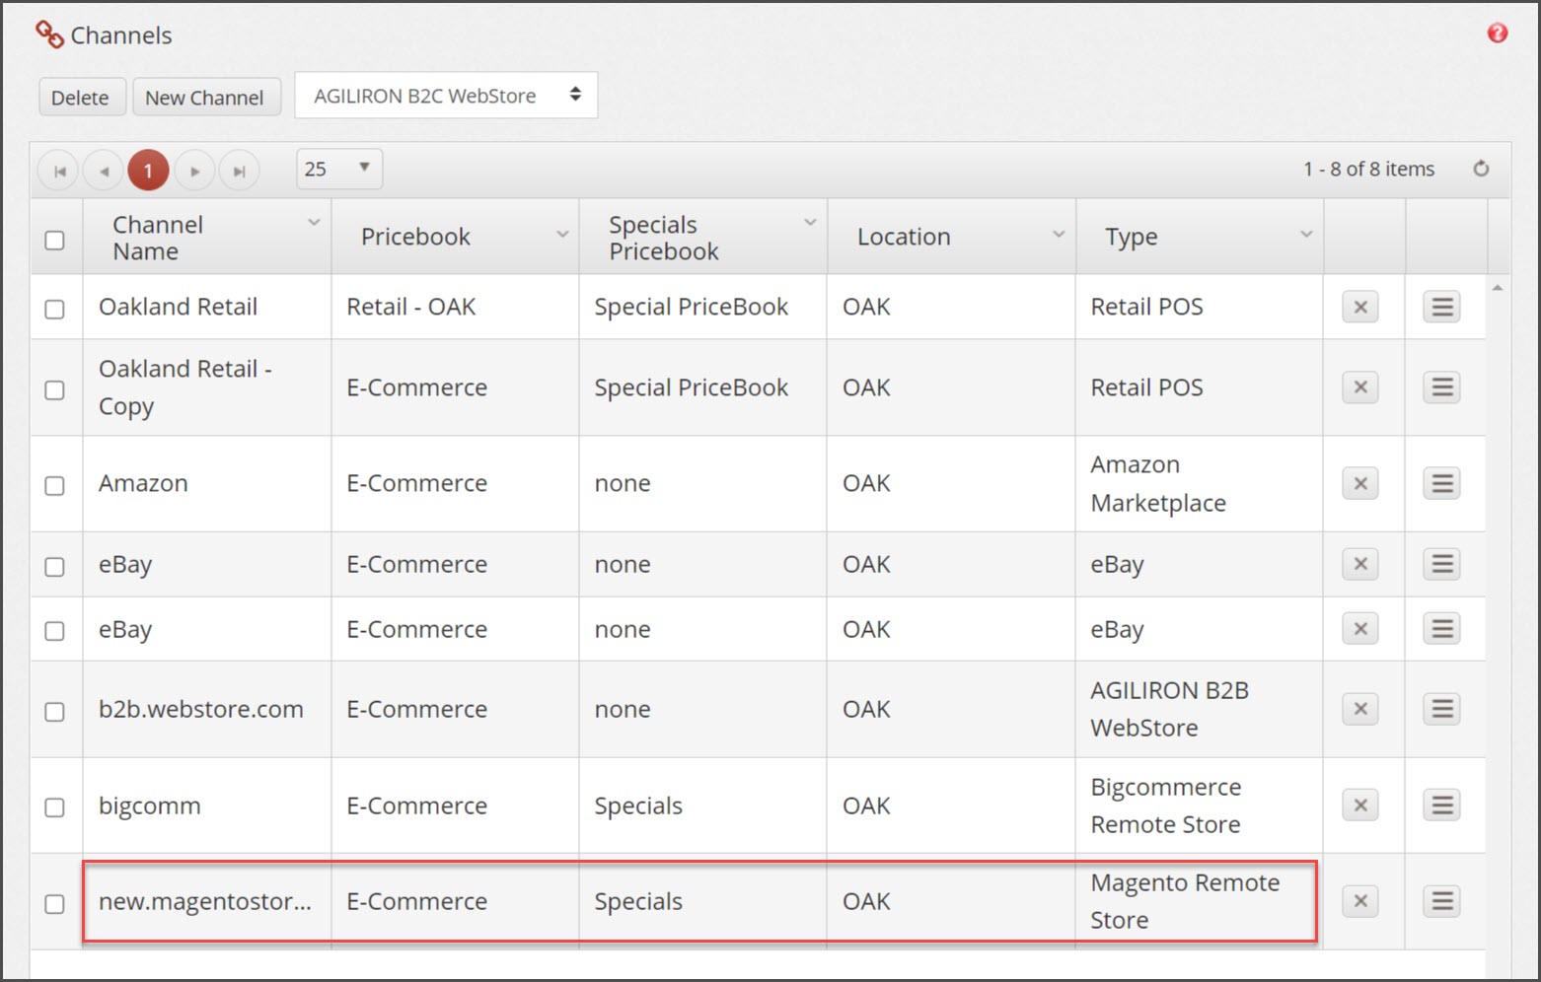Open the Pricebook column menu arrow
Viewport: 1541px width, 982px height.
tap(562, 235)
